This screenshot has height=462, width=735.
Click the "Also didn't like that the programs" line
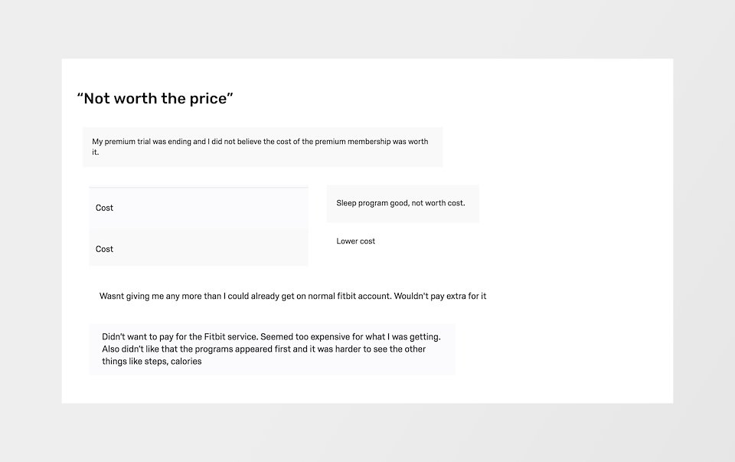coord(264,349)
